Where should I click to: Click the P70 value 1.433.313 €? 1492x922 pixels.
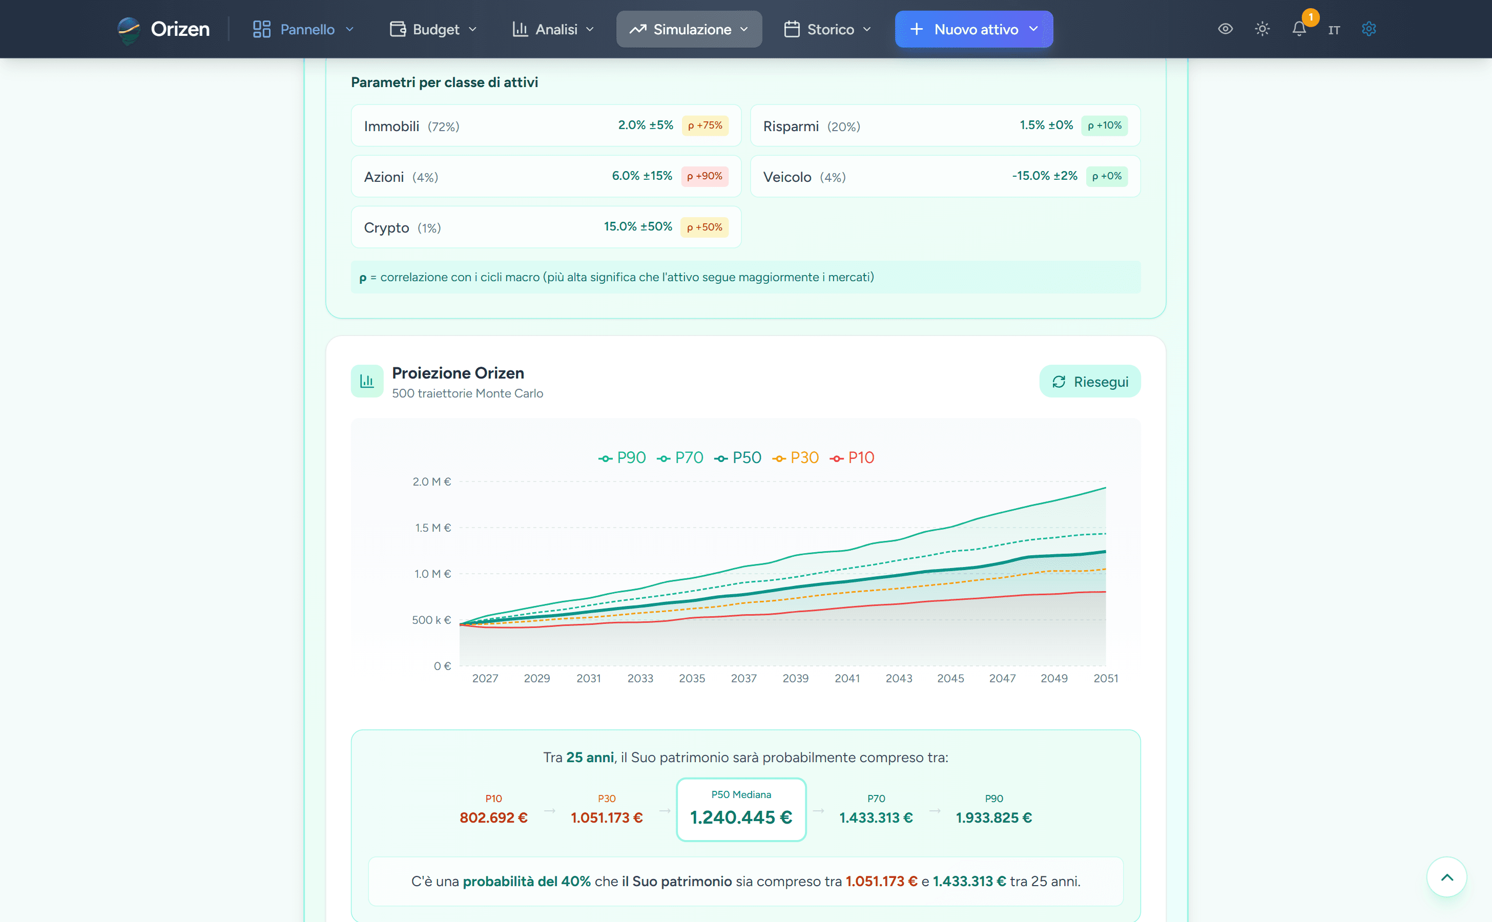click(876, 818)
